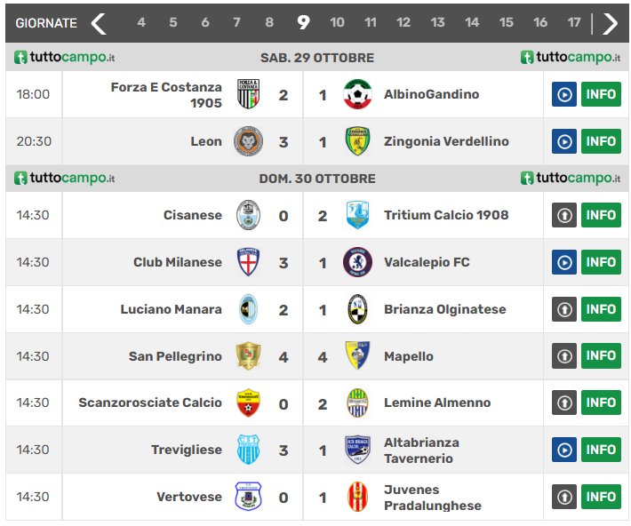Open INFO for Forza E Costanza match
Viewport: 631px width, 526px height.
tap(601, 94)
